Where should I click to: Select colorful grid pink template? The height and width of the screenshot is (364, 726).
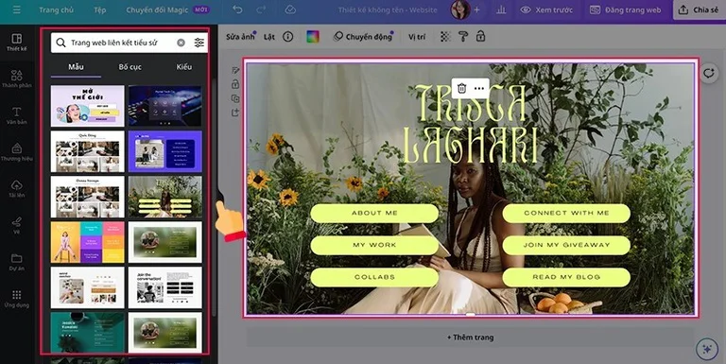click(88, 242)
